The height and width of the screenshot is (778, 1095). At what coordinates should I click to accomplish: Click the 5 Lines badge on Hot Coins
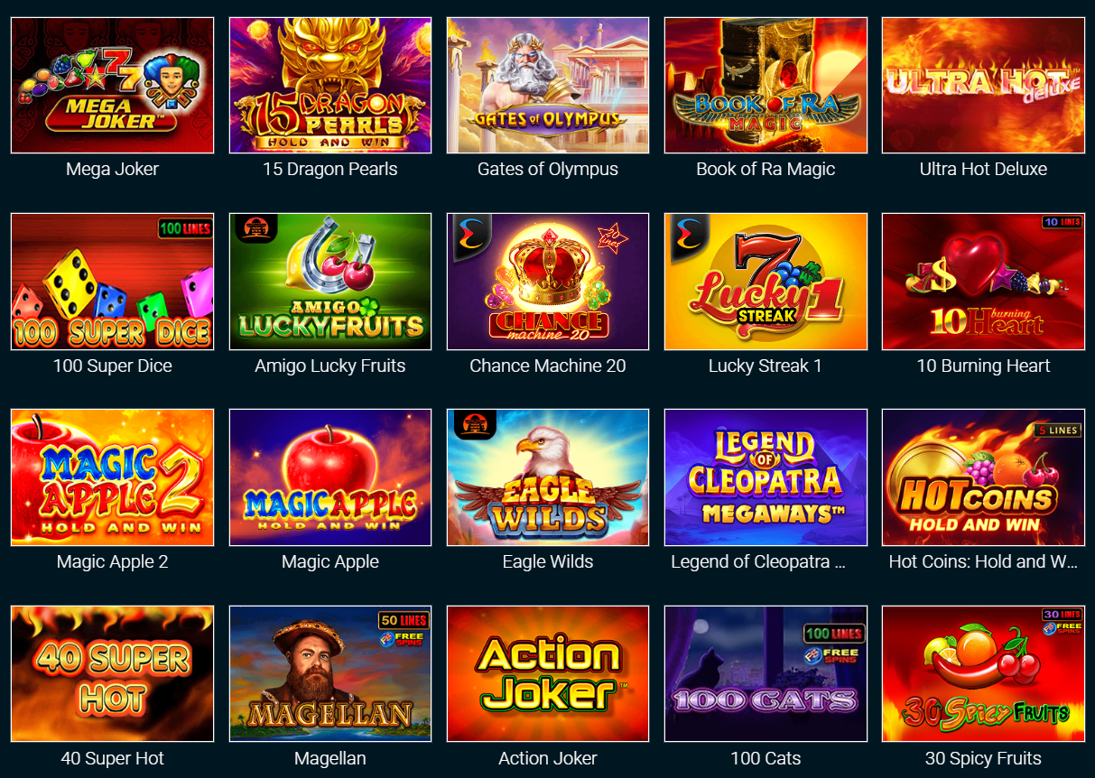click(x=1056, y=431)
